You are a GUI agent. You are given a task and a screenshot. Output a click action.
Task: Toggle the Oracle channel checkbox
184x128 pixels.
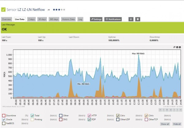pos(4,119)
